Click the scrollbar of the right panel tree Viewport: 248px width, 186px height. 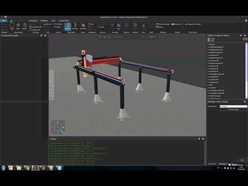pyautogui.click(x=246, y=71)
